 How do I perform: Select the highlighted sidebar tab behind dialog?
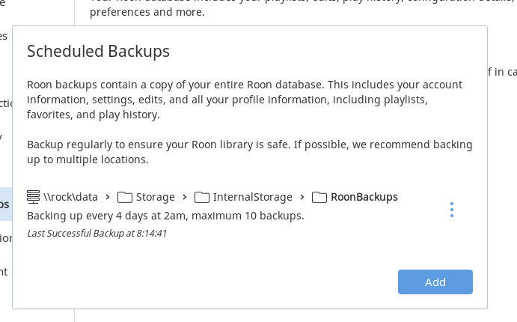tap(6, 204)
